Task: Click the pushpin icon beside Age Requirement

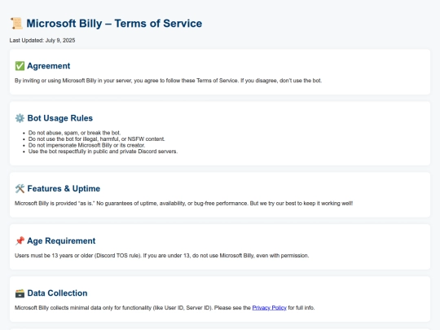Action: click(x=20, y=240)
